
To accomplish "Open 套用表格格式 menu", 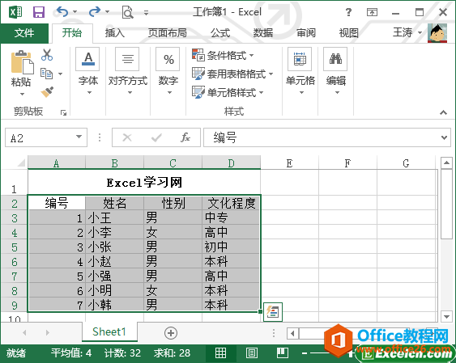I will (232, 74).
